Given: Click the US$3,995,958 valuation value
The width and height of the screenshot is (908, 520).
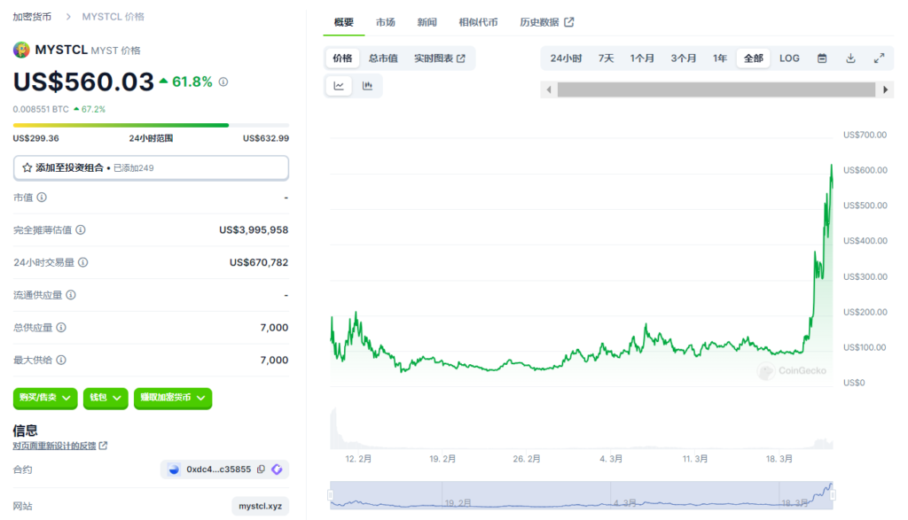Looking at the screenshot, I should point(254,229).
